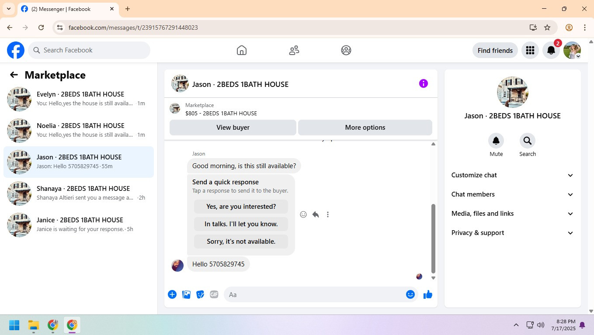Open the Friends icon in top navigation
Screen dimensions: 594x335
tap(294, 50)
